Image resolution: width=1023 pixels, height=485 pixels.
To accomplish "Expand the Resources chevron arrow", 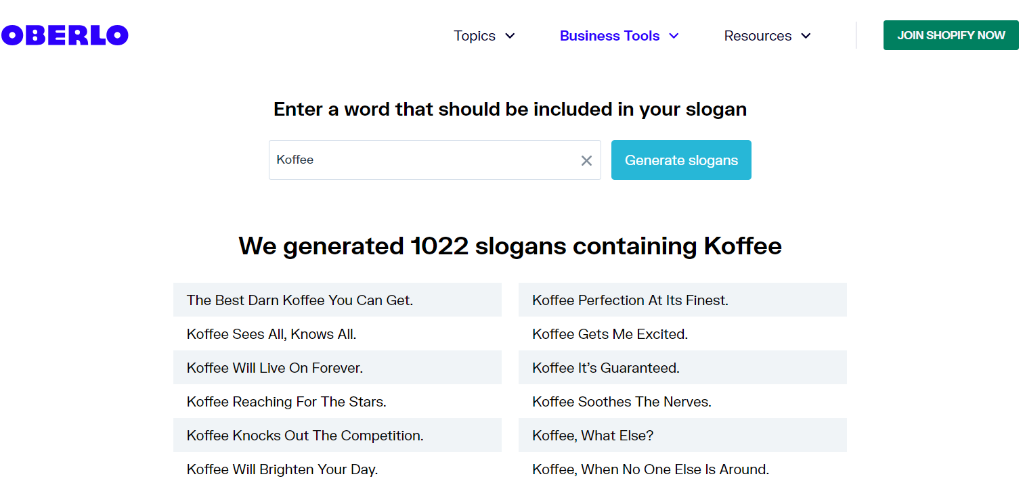I will point(806,36).
